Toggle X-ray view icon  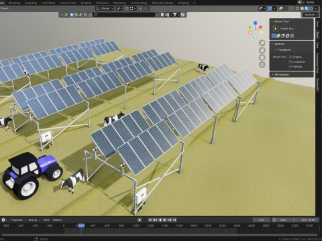(x=291, y=9)
